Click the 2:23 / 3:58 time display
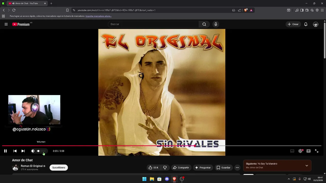The width and height of the screenshot is (326, 183). tap(58, 151)
